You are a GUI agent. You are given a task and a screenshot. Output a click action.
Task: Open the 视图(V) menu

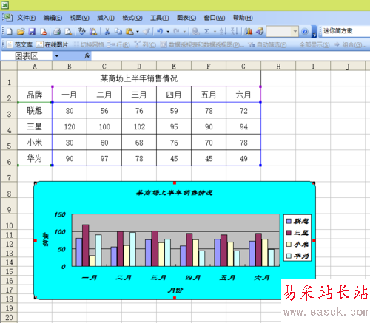coord(79,18)
